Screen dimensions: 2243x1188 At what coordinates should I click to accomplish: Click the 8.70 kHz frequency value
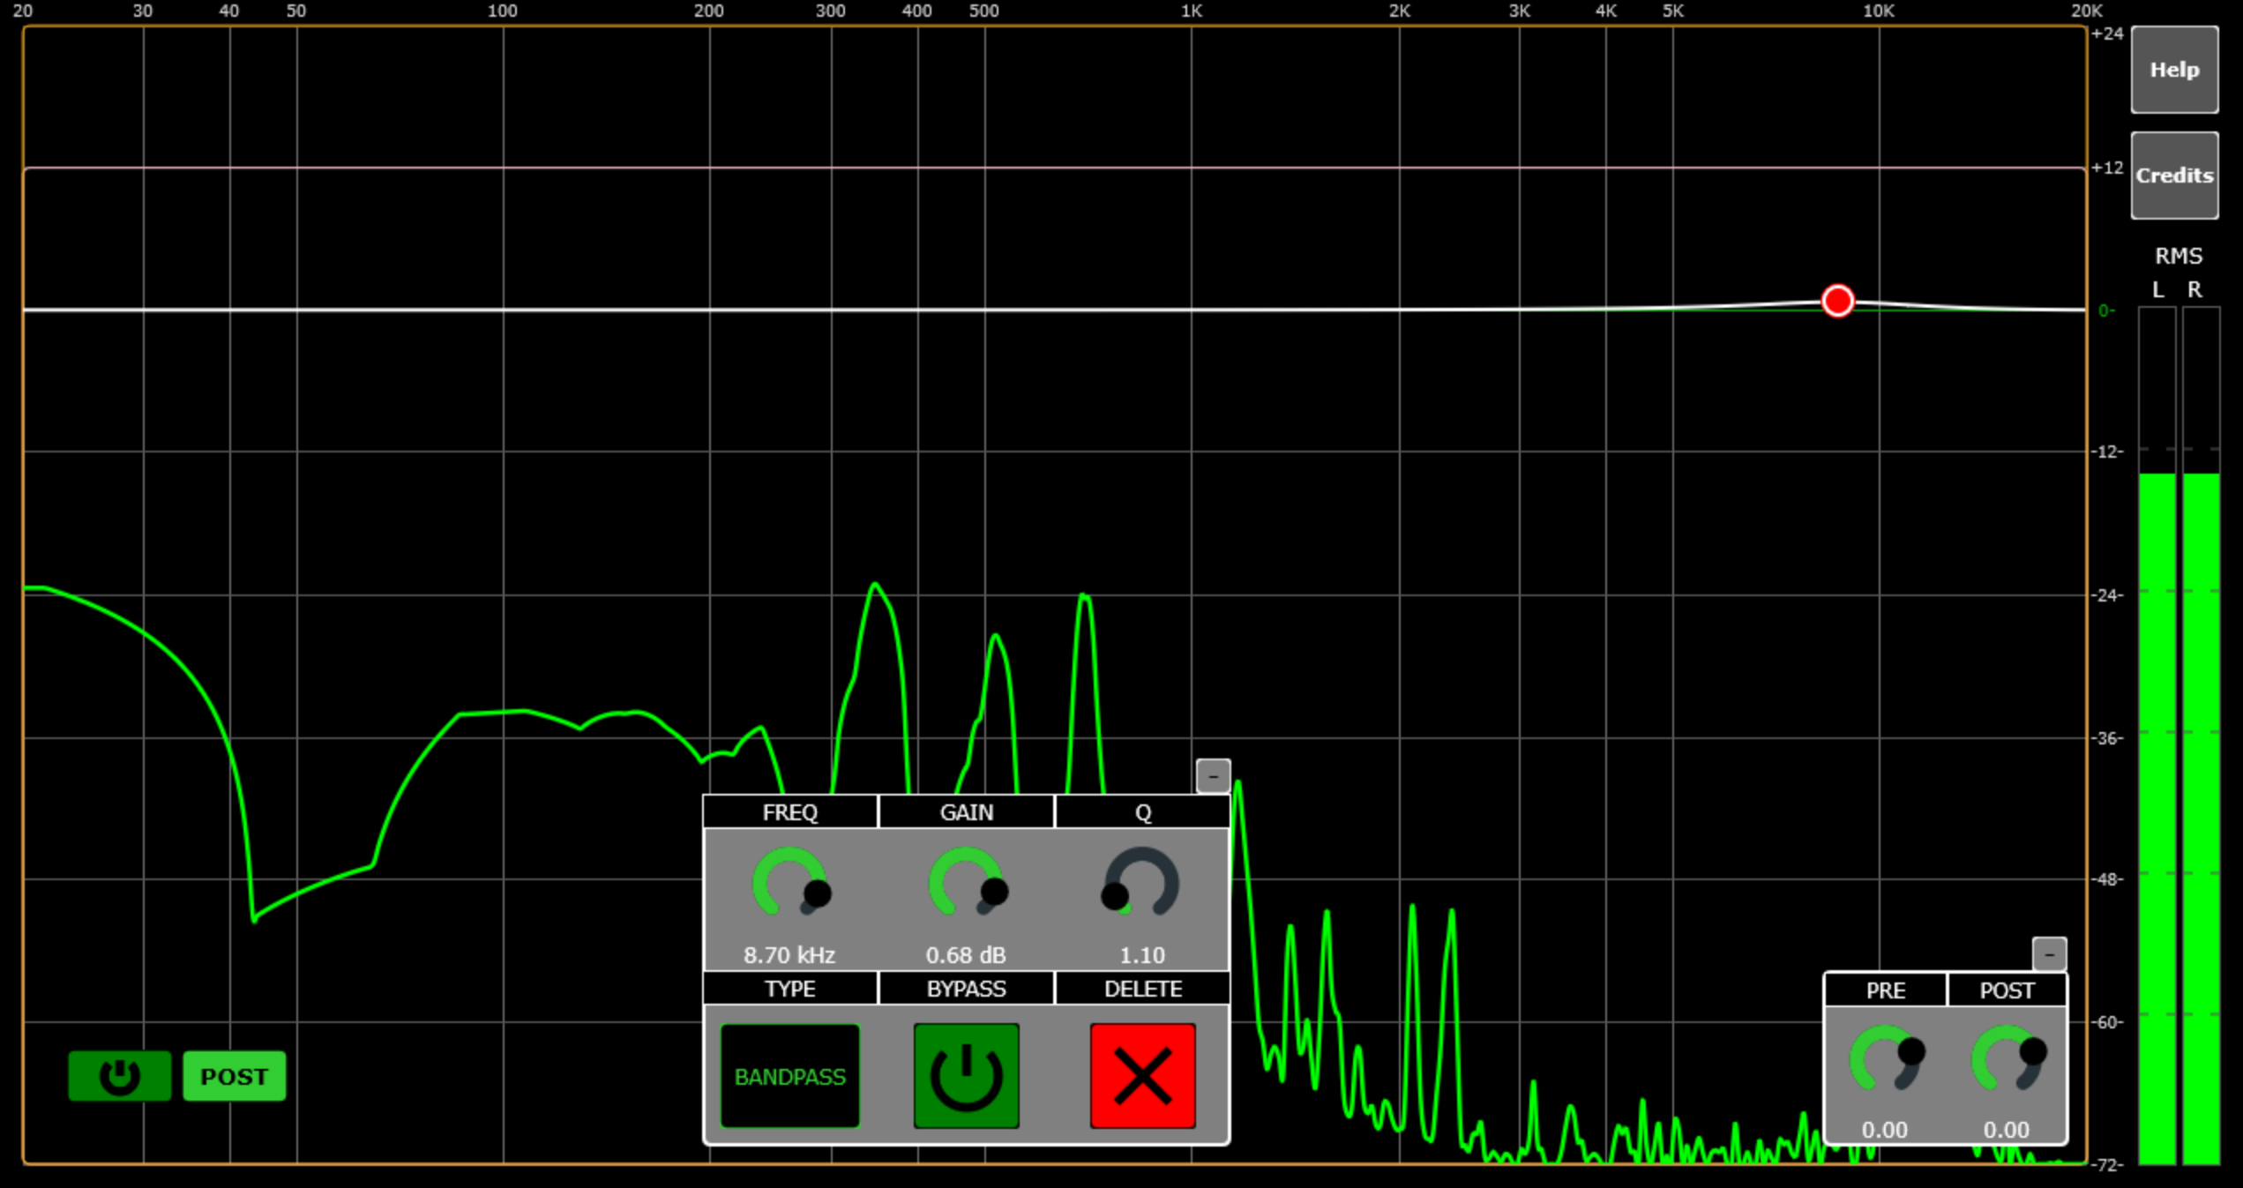(x=789, y=955)
